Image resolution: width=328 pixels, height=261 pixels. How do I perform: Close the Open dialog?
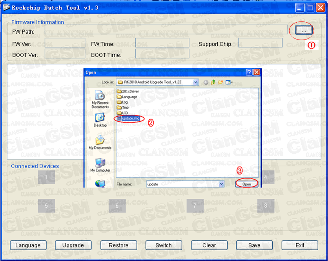click(x=257, y=72)
